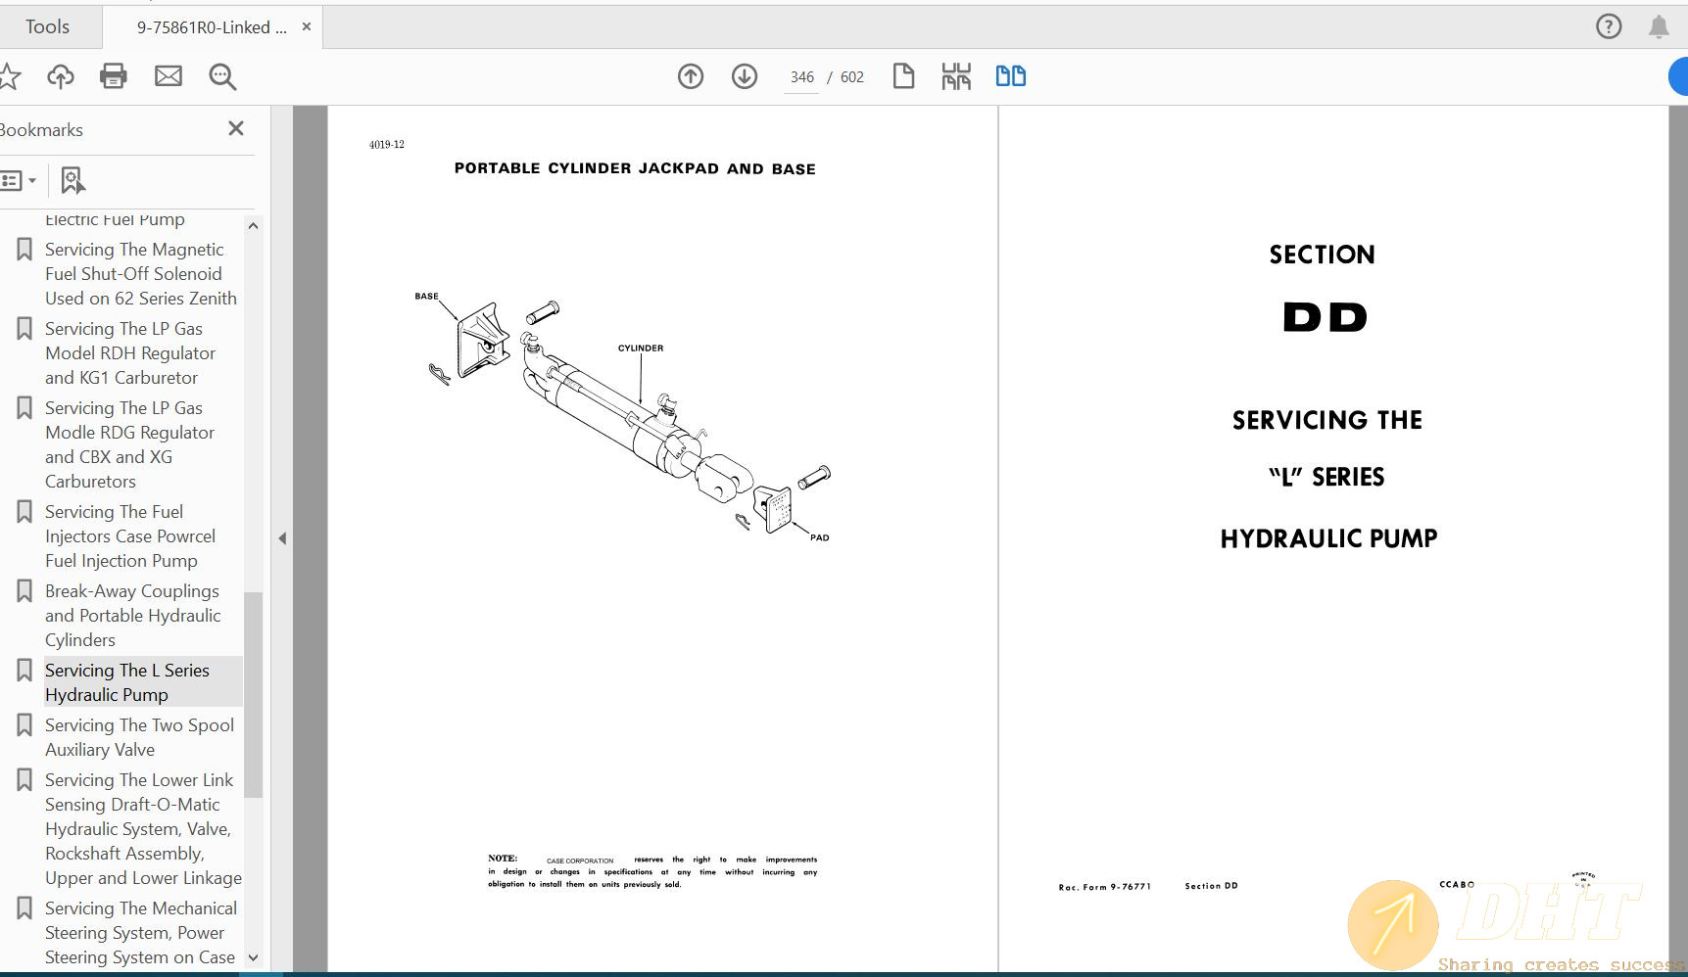The height and width of the screenshot is (977, 1688).
Task: Switch to the Tools tab
Action: point(45,26)
